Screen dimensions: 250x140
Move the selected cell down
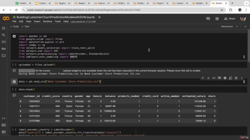click(x=208, y=78)
